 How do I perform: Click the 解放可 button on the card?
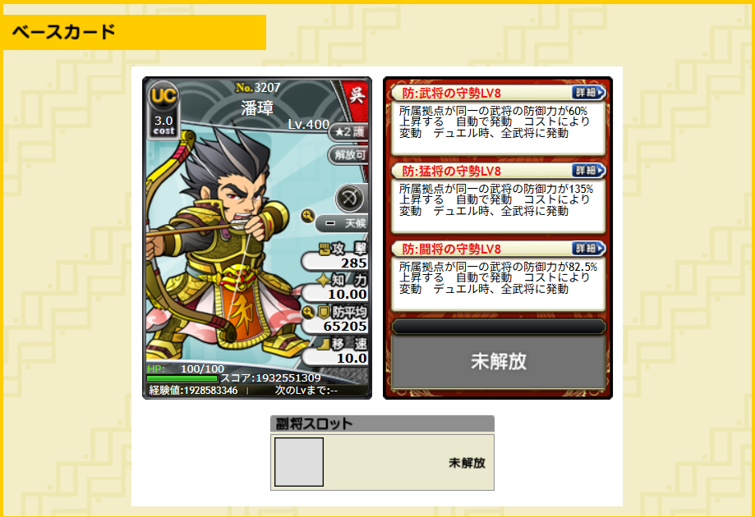(349, 155)
